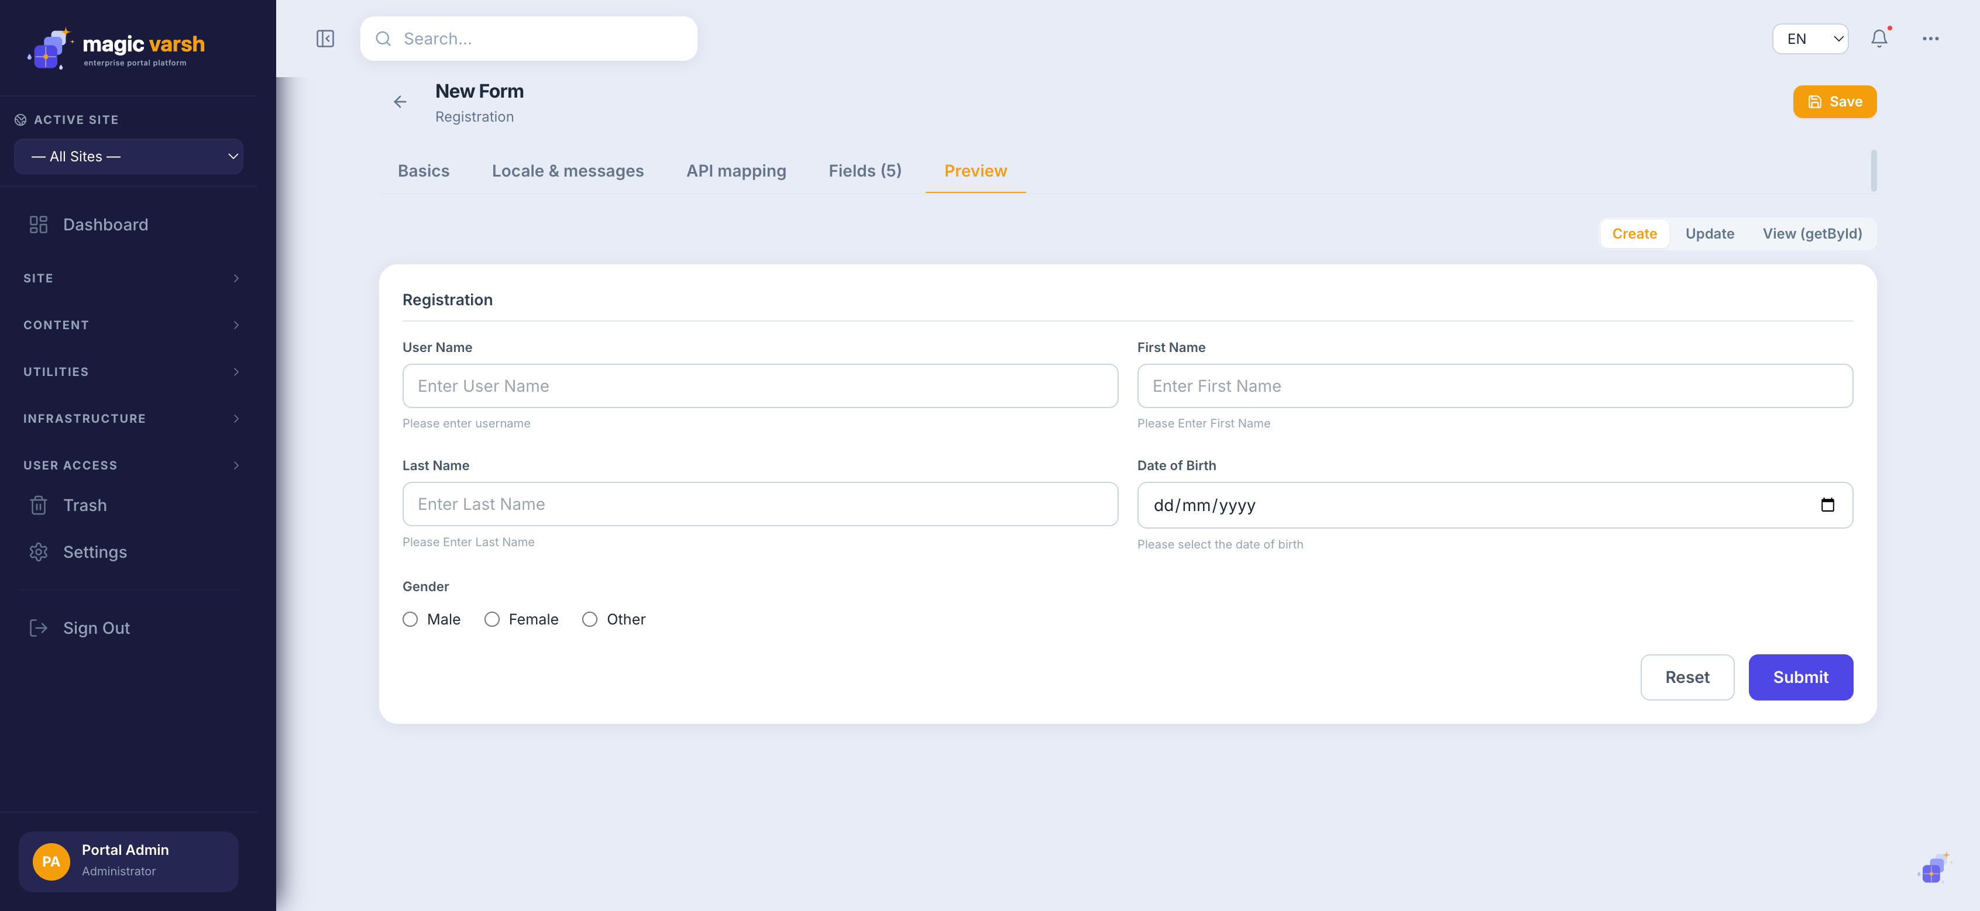This screenshot has height=911, width=1980.
Task: Open the Date of Birth calendar picker
Action: point(1827,505)
